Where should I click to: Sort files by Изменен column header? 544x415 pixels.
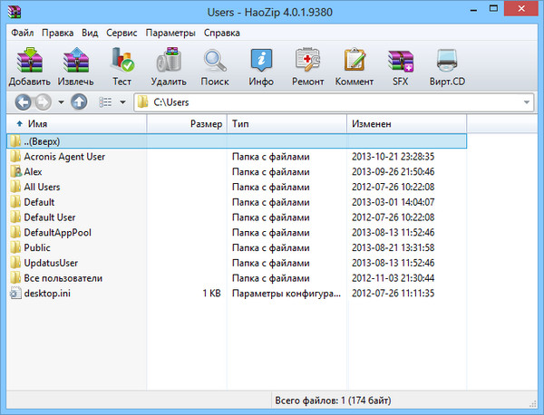(372, 123)
